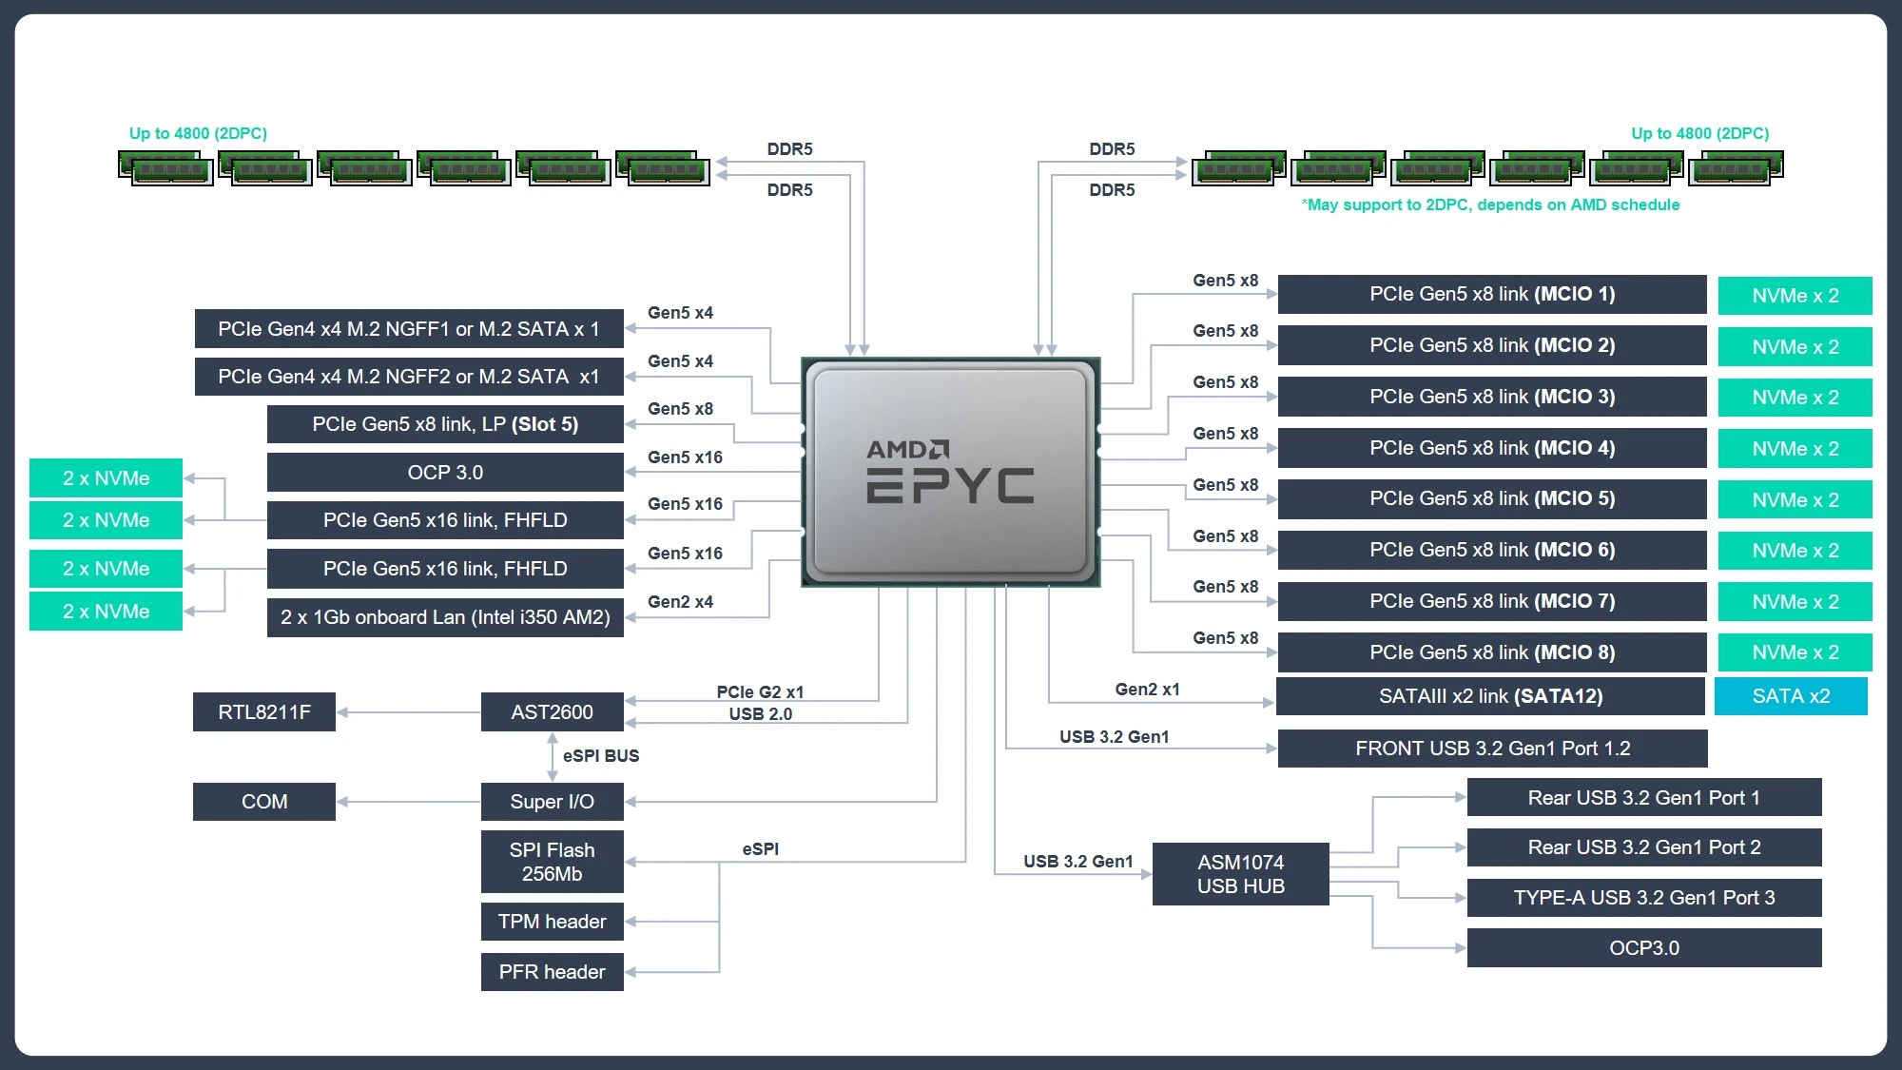Select the AST2600 BMC block
The image size is (1902, 1070).
(552, 712)
